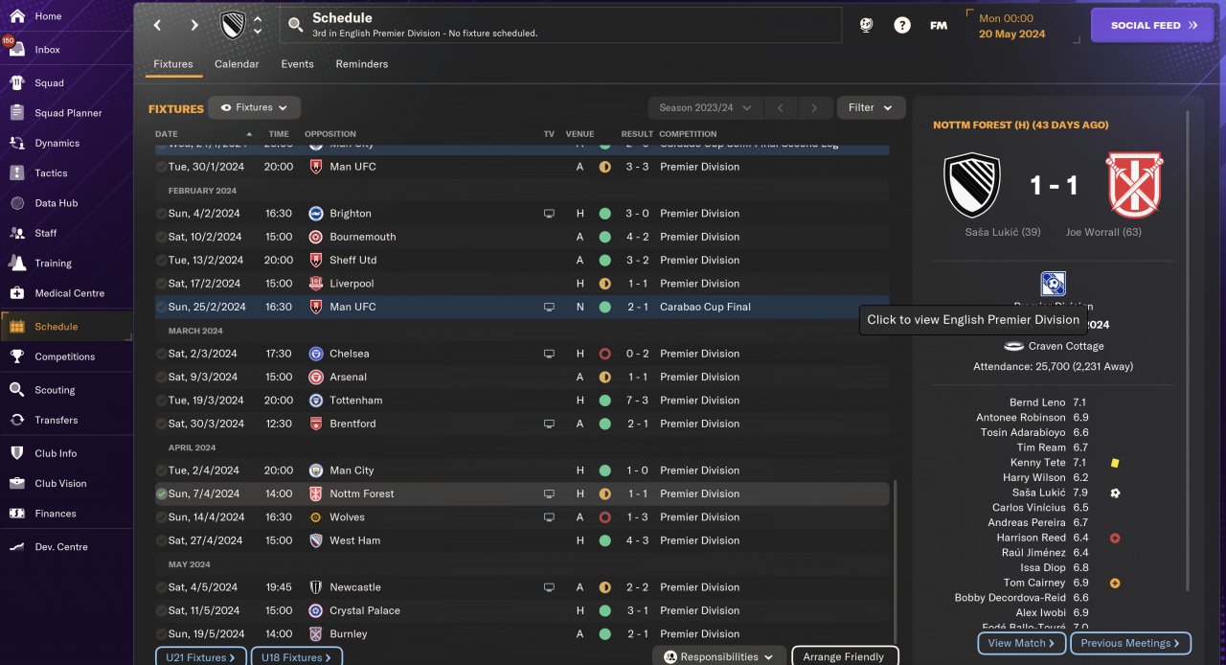Click the search magnifier icon
The height and width of the screenshot is (665, 1226).
(x=295, y=25)
